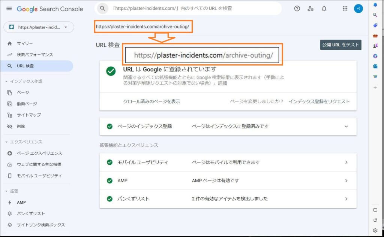Add a sidebar app with plus icon

click(375, 88)
